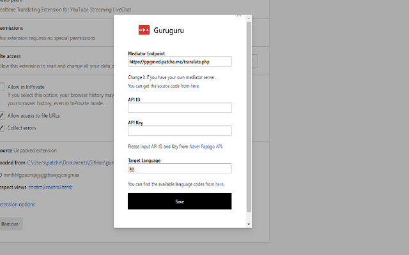Viewport: 409px width, 255px height.
Task: Click 'Change it if you have your own mediator server' text
Action: tap(171, 78)
